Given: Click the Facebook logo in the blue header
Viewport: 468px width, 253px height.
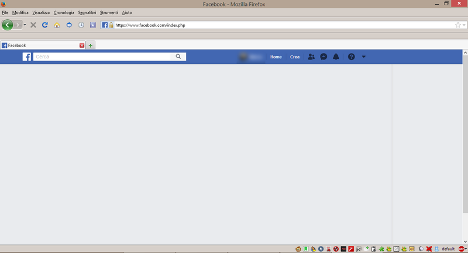Looking at the screenshot, I should pyautogui.click(x=27, y=57).
